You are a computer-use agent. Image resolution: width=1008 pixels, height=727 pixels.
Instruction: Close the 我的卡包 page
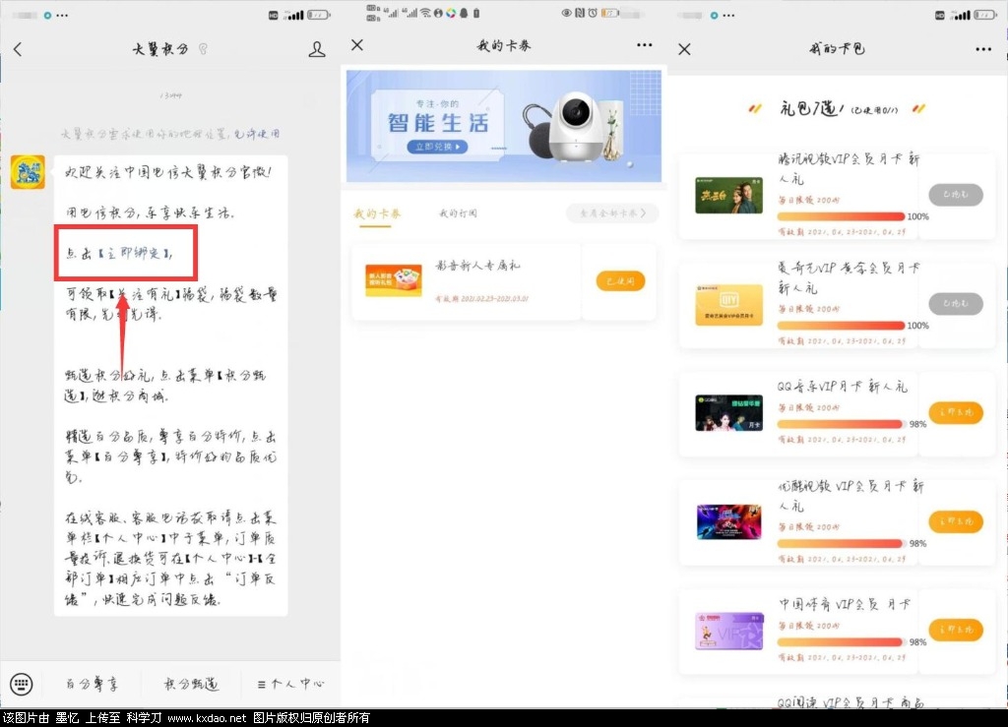coord(685,49)
